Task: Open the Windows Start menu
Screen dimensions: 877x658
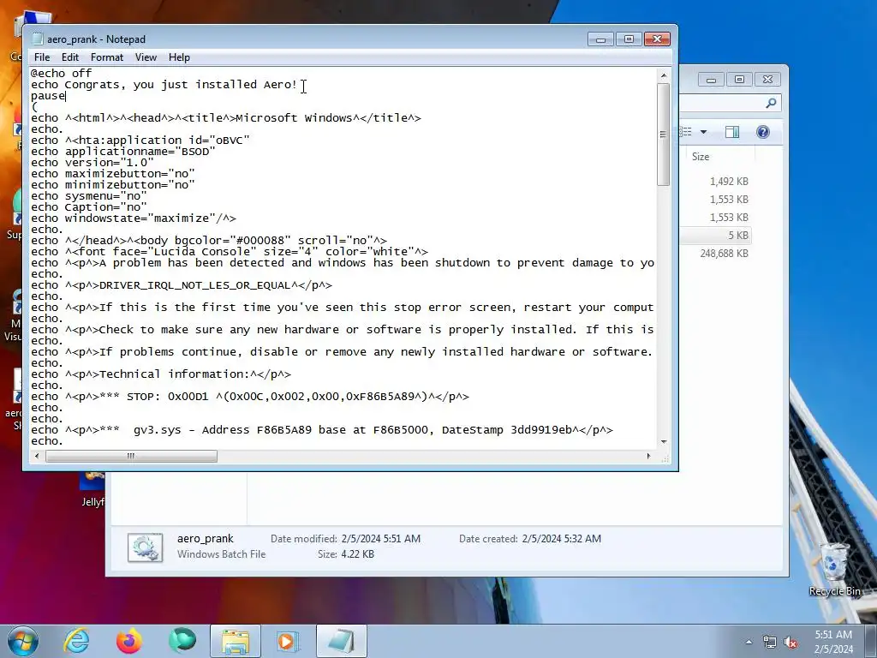Action: click(x=23, y=641)
